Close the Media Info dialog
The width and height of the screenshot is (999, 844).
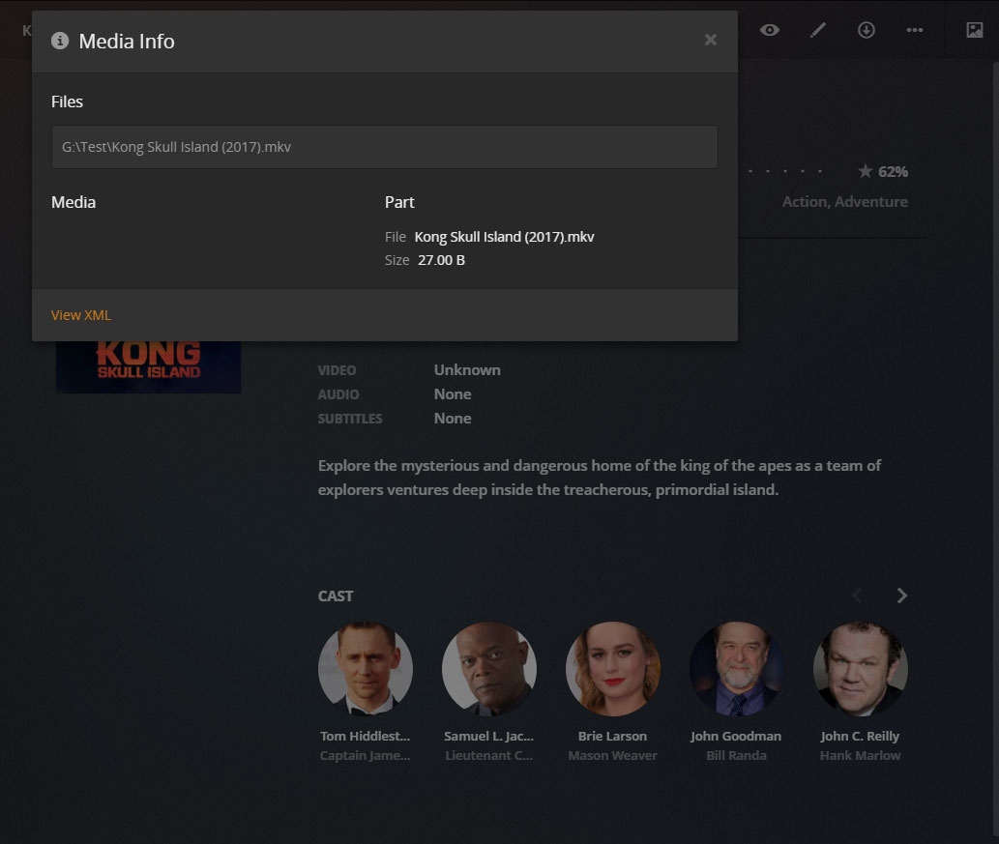[711, 41]
